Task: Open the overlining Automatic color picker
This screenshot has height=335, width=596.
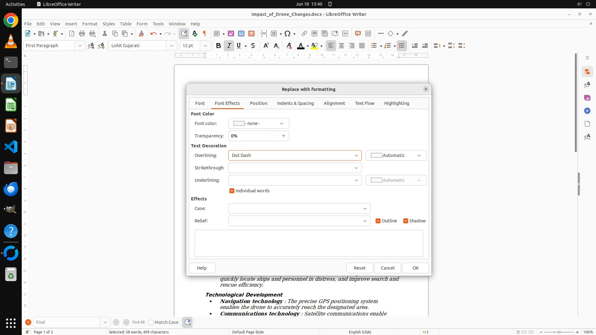Action: pos(396,155)
